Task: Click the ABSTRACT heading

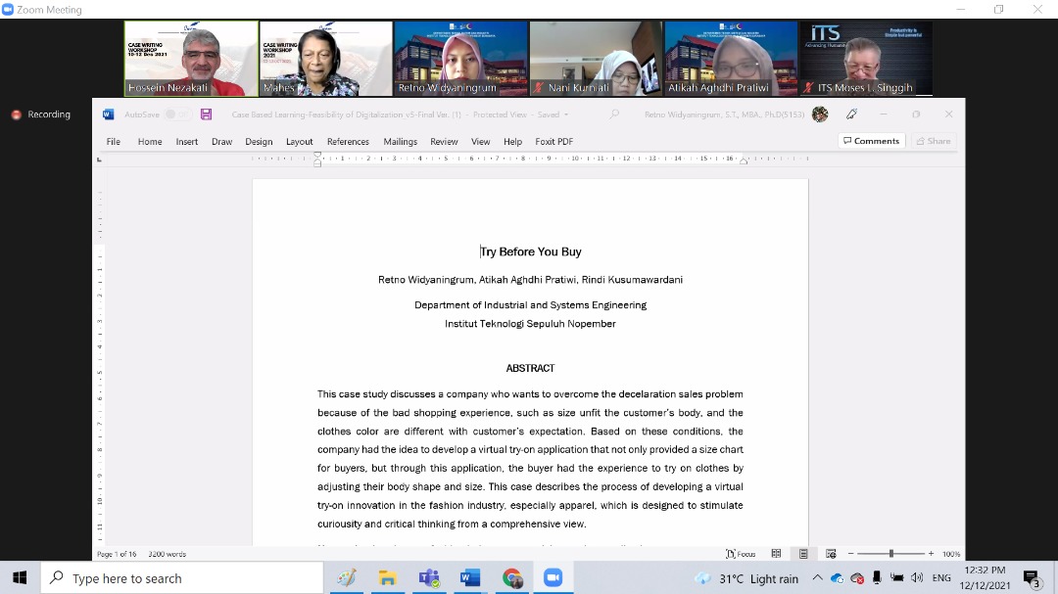Action: (530, 368)
